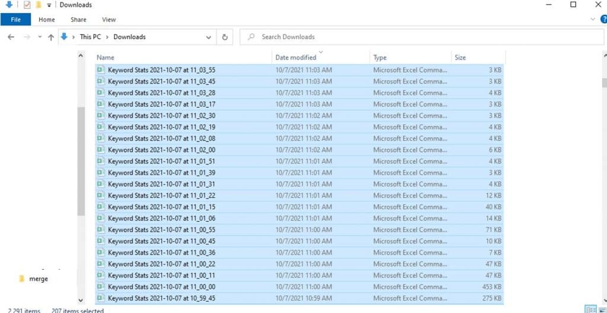The image size is (607, 313).
Task: Open Help via question mark icon
Action: click(x=603, y=19)
